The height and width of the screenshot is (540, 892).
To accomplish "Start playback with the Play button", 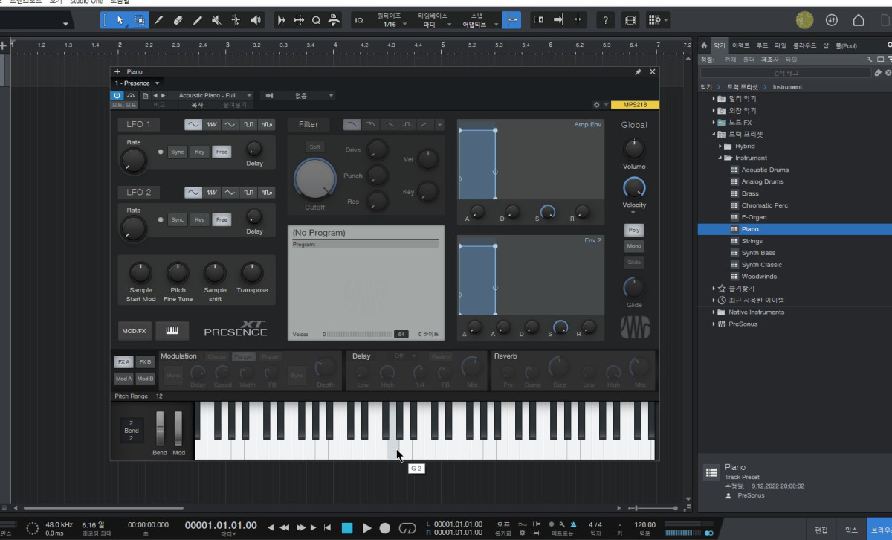I will tap(366, 527).
